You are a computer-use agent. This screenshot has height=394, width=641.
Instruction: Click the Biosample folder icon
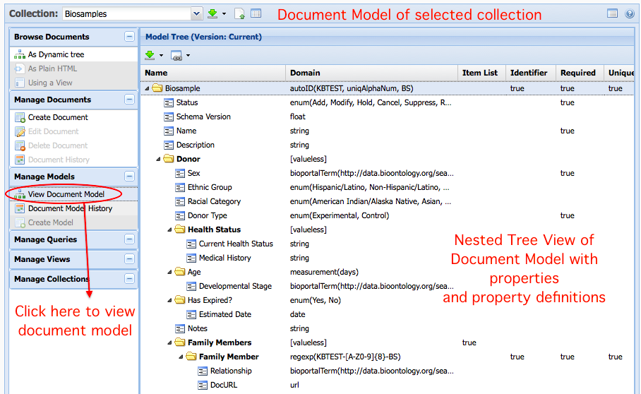157,88
